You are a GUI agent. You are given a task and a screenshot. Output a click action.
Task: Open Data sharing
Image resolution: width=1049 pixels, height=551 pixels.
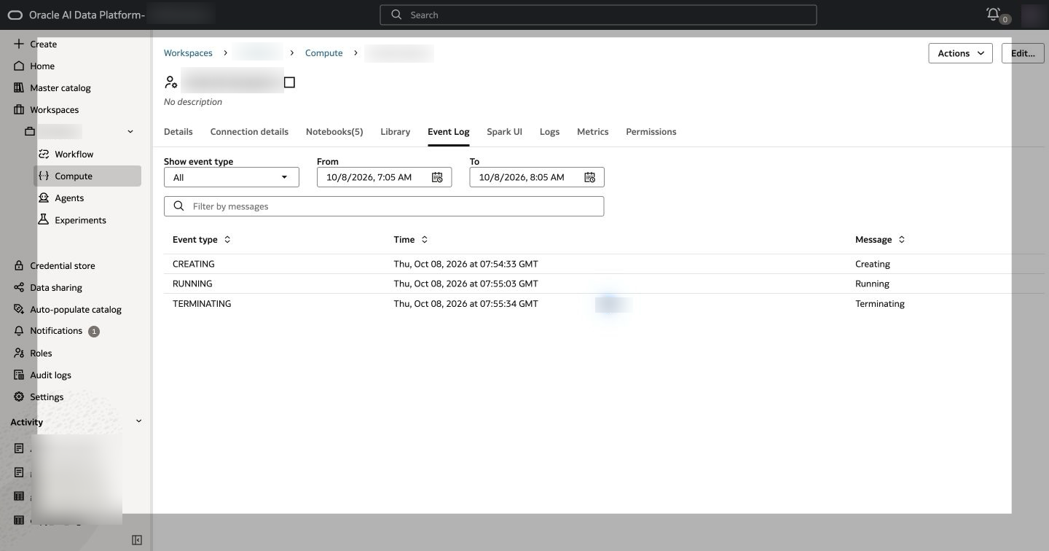click(56, 287)
